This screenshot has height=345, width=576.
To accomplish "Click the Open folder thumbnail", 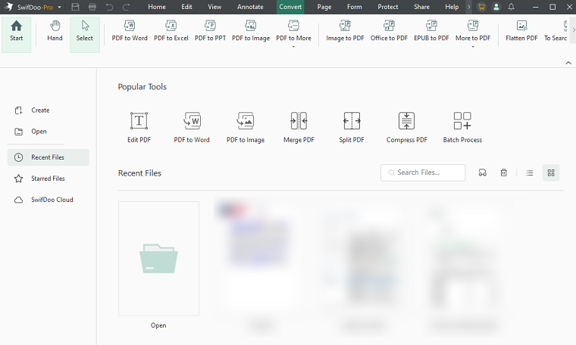I will (158, 259).
